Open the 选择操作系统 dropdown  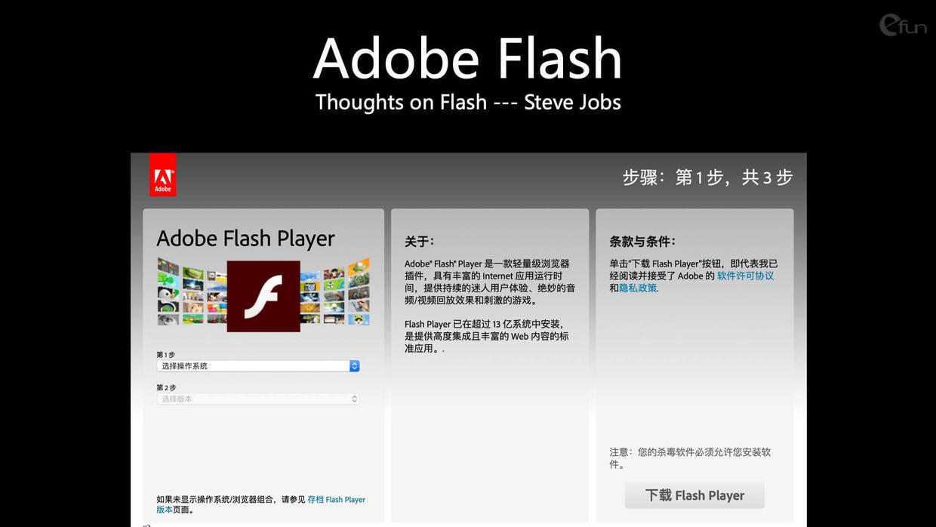coord(258,365)
